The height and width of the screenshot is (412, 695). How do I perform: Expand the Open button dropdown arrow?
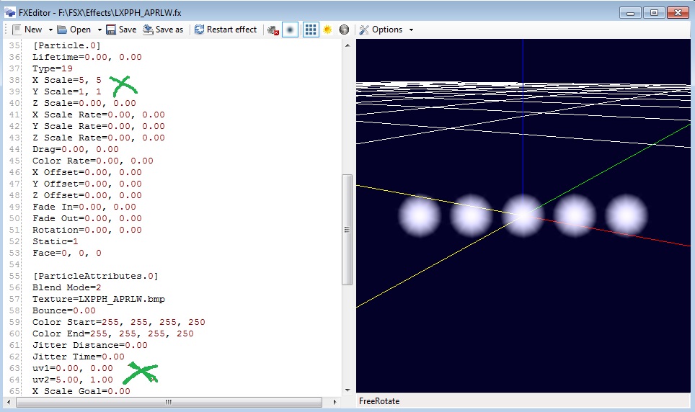click(x=99, y=30)
